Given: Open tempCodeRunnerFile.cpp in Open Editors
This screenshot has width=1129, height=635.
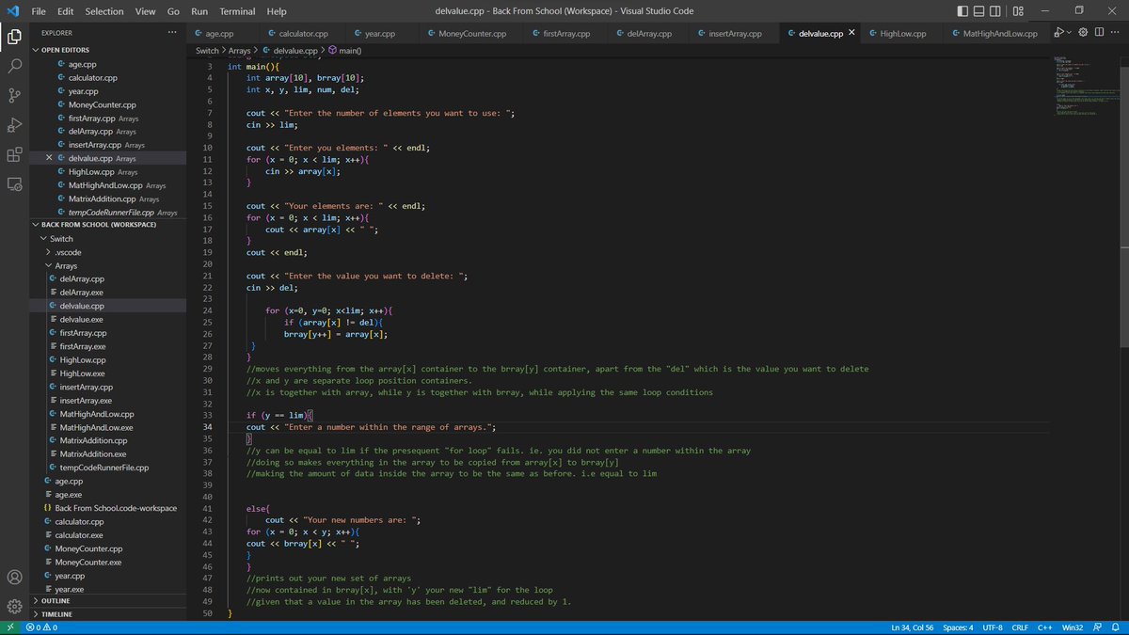Looking at the screenshot, I should 110,213.
